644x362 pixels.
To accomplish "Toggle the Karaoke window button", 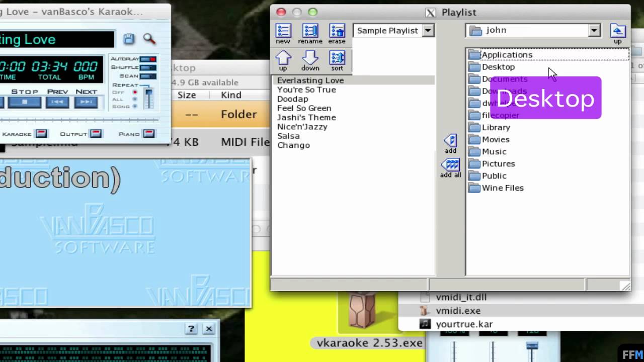I will click(41, 134).
